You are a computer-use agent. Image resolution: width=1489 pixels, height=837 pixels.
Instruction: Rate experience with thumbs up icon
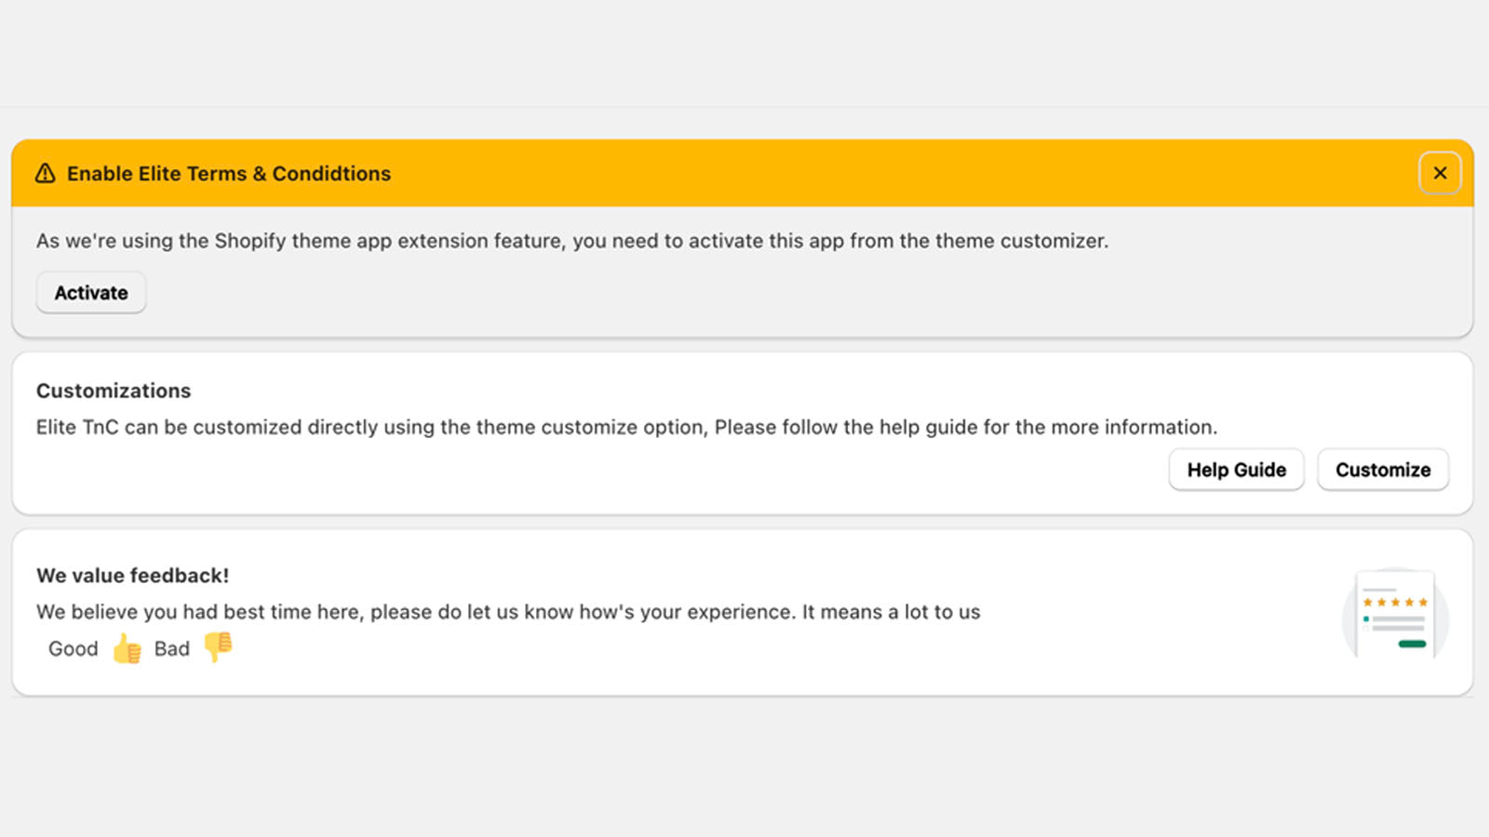[127, 648]
